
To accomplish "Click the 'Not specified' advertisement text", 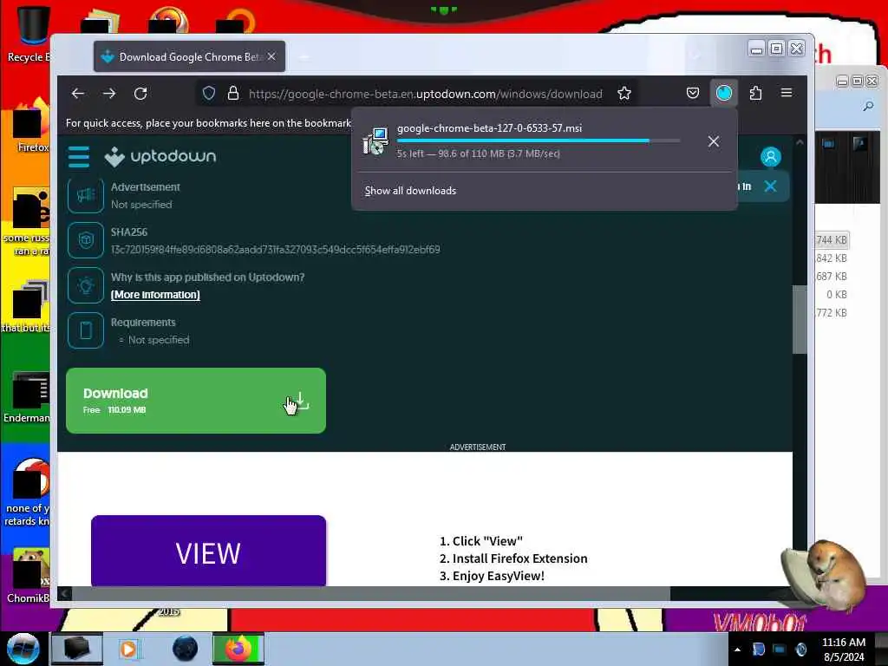I will 141,205.
